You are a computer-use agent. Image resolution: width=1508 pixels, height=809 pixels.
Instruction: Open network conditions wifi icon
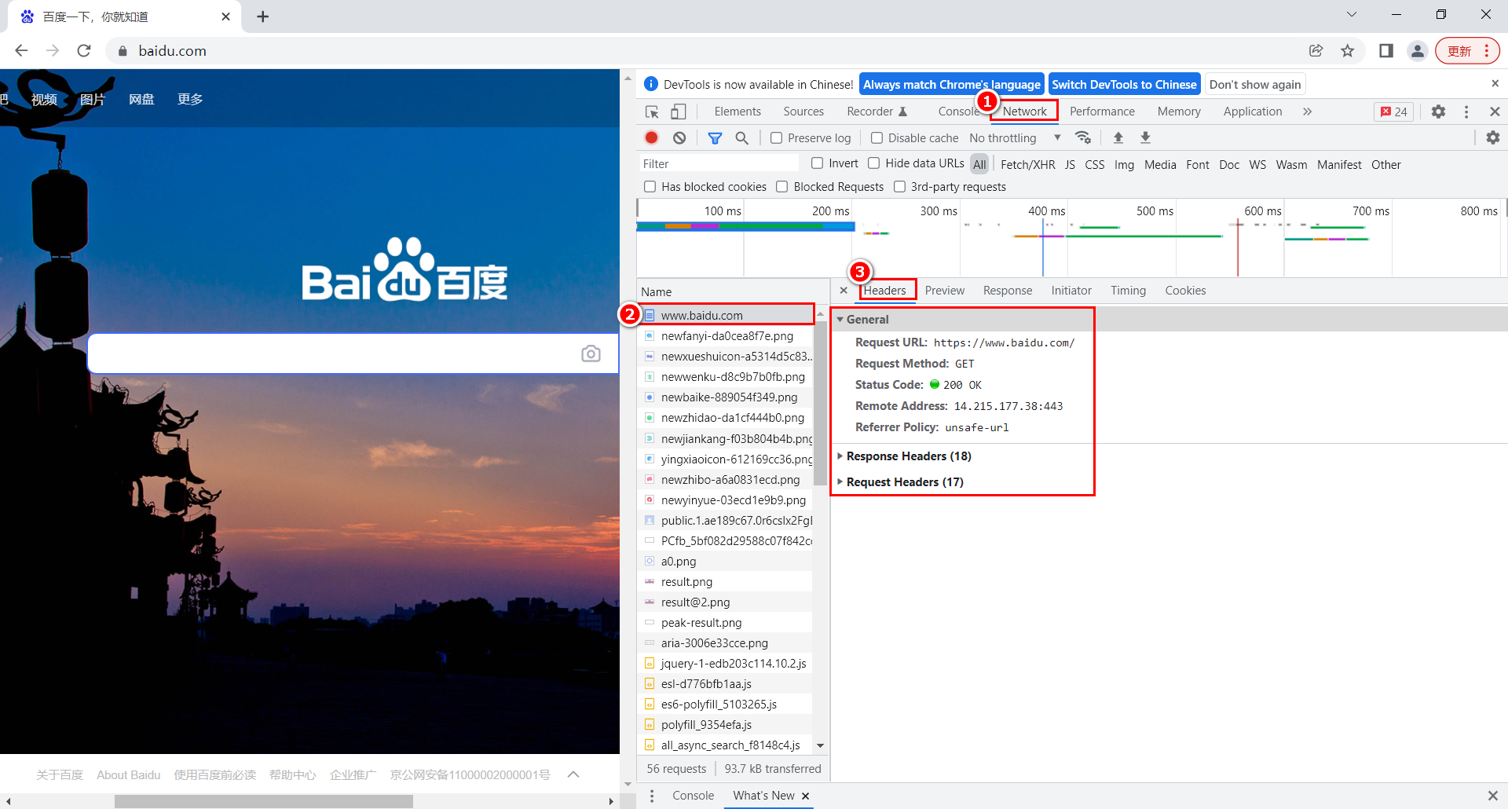[1083, 137]
